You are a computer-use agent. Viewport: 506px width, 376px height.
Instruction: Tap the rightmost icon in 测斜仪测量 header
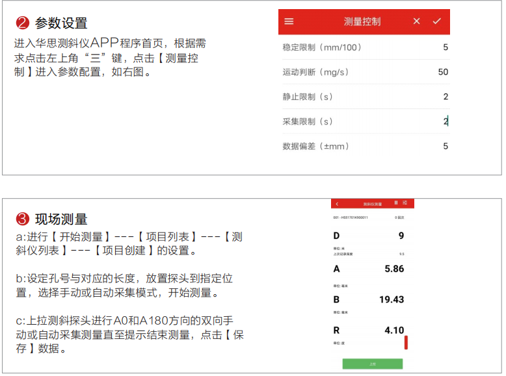pyautogui.click(x=405, y=203)
